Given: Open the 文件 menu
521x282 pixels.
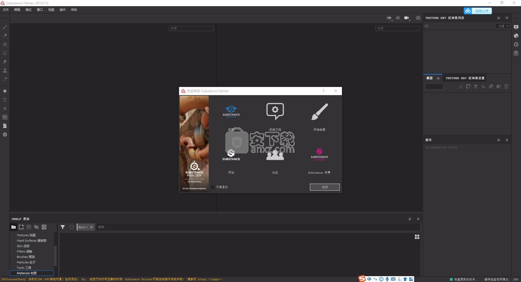Looking at the screenshot, I should tap(6, 10).
